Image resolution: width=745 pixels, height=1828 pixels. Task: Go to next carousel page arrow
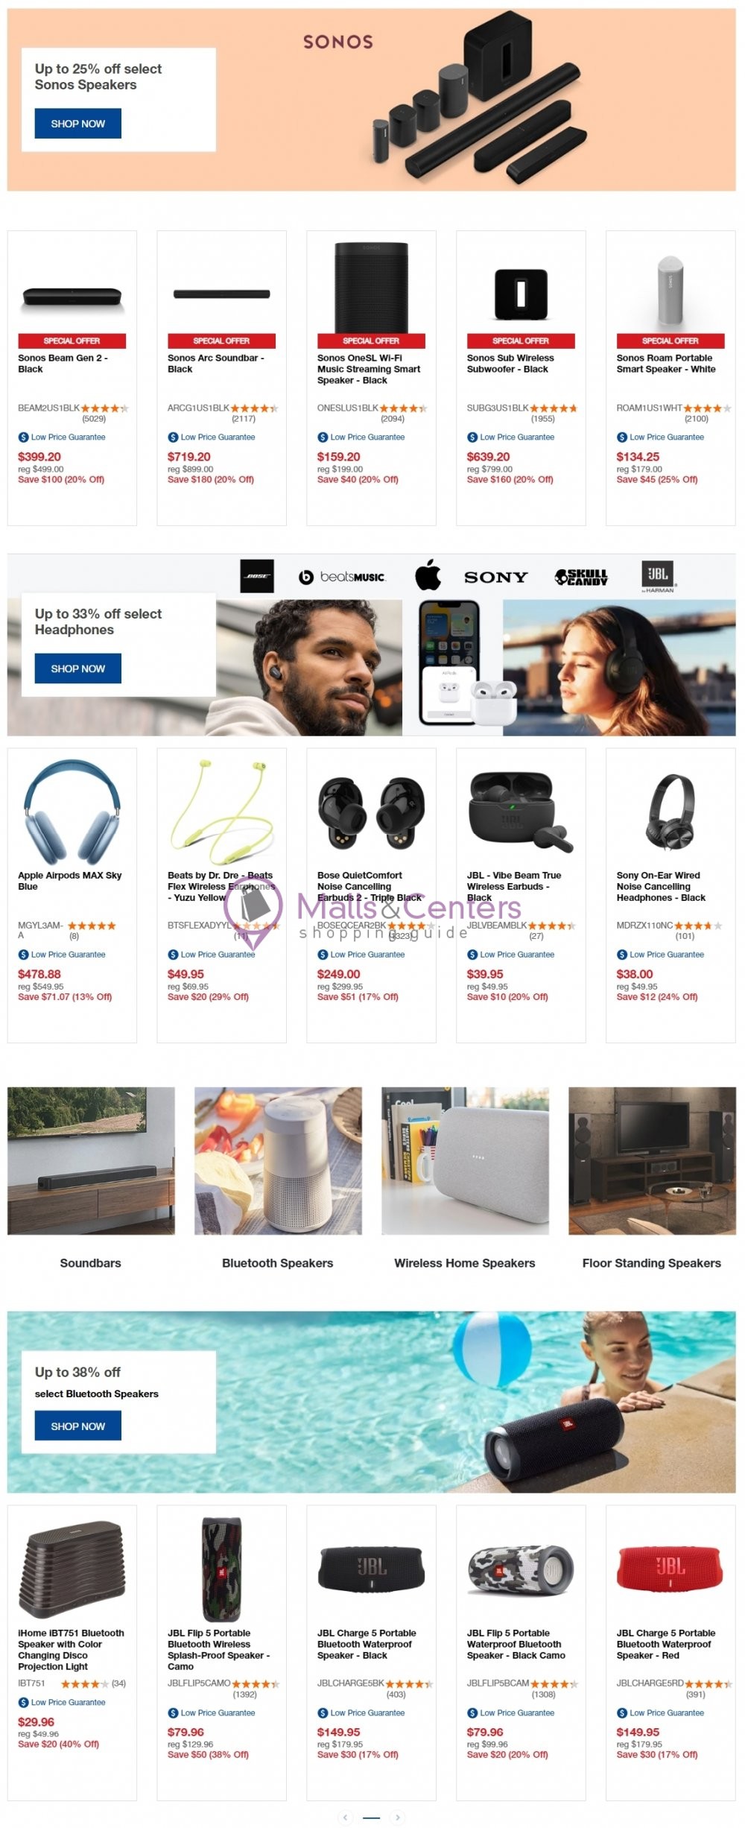[398, 1818]
